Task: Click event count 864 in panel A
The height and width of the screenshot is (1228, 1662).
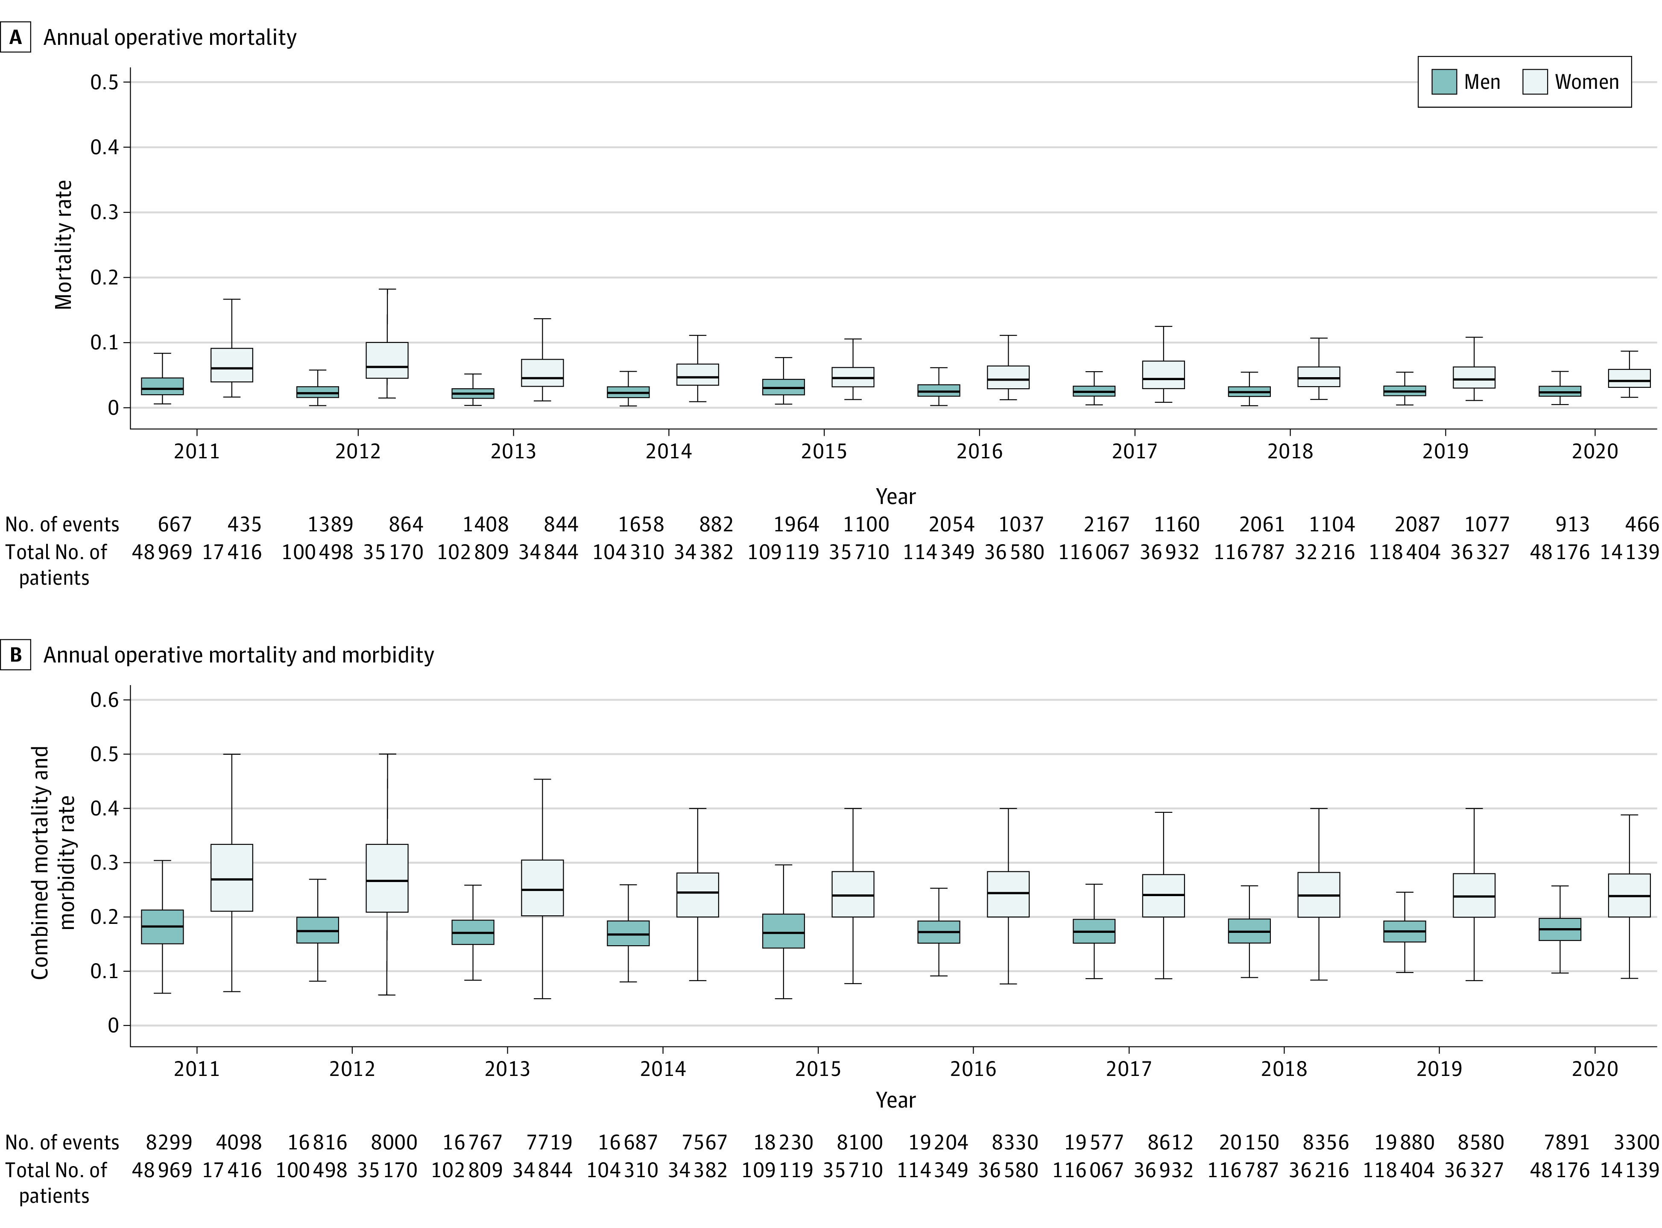Action: tap(406, 525)
